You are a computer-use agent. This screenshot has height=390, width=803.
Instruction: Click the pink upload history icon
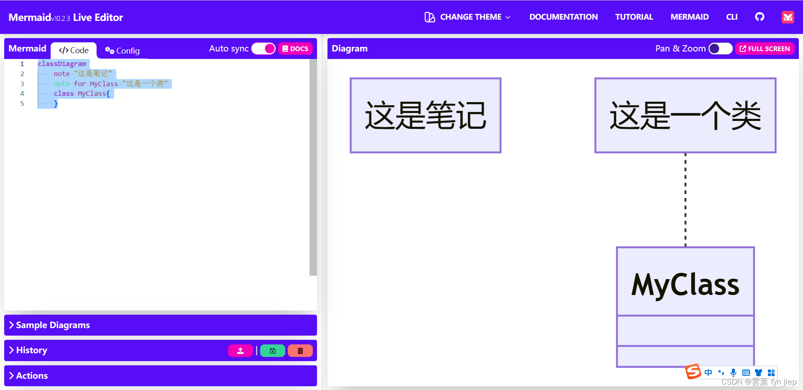point(240,351)
